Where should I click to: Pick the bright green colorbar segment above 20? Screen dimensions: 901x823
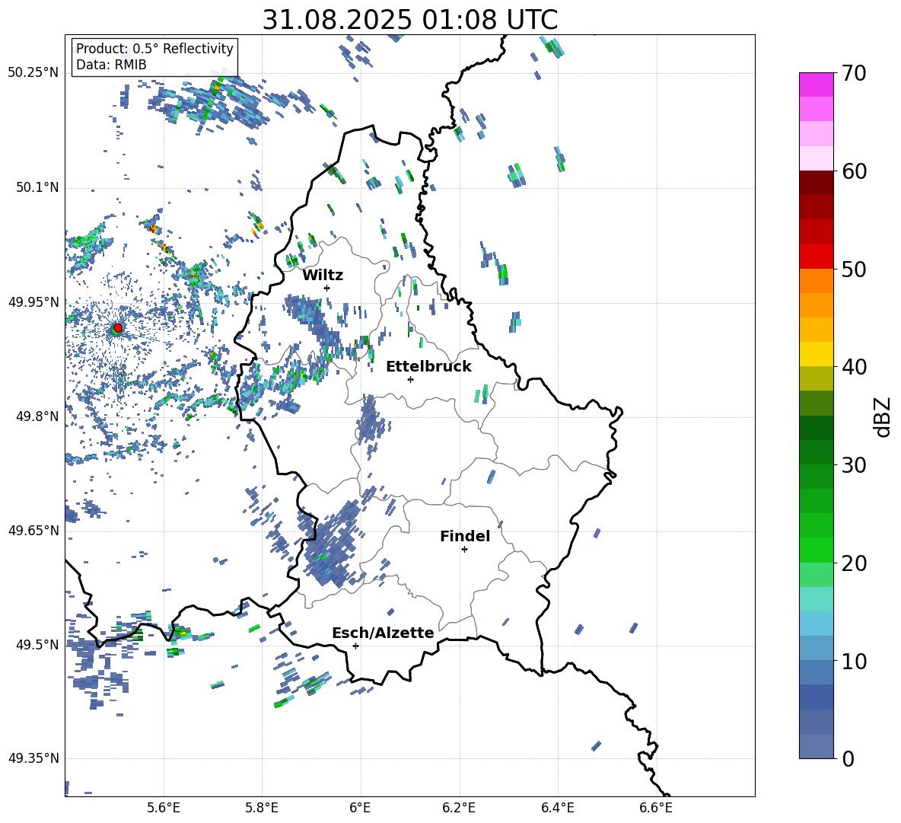(x=816, y=550)
